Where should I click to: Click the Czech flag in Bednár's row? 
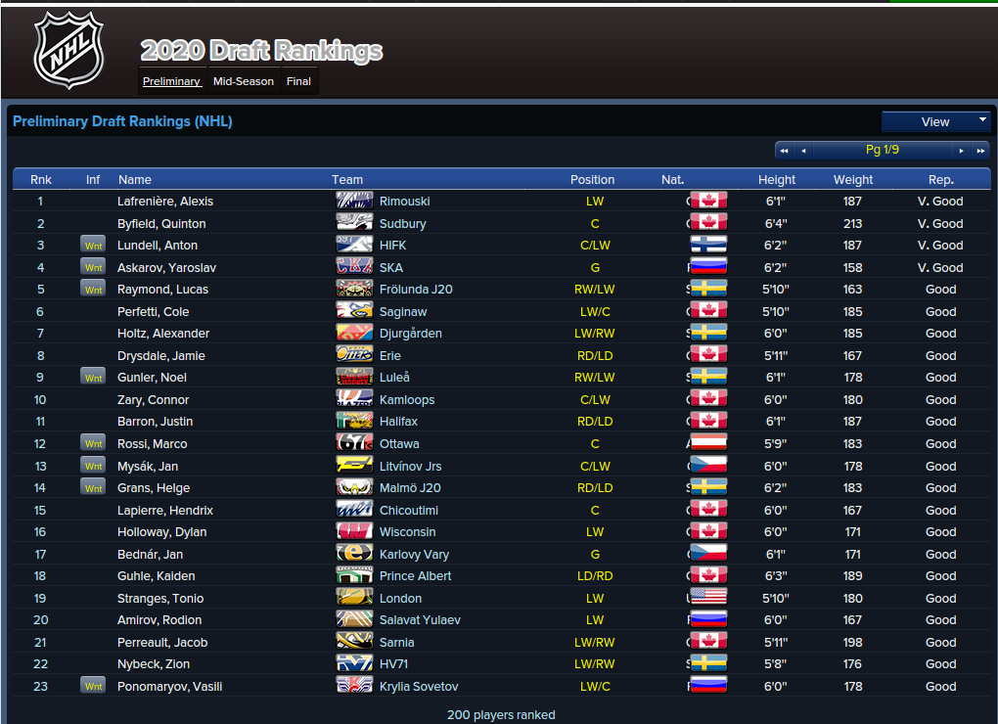coord(708,554)
